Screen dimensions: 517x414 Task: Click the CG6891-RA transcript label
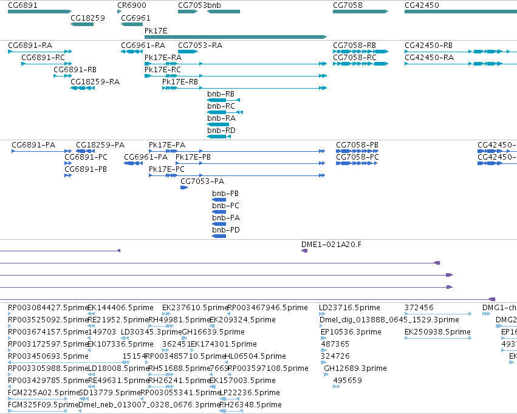point(30,45)
